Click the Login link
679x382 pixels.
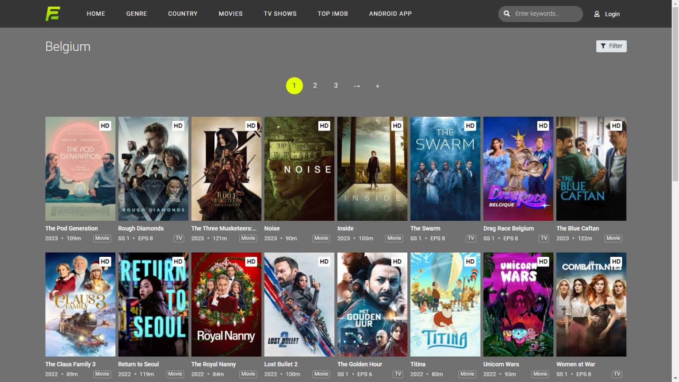pos(612,14)
